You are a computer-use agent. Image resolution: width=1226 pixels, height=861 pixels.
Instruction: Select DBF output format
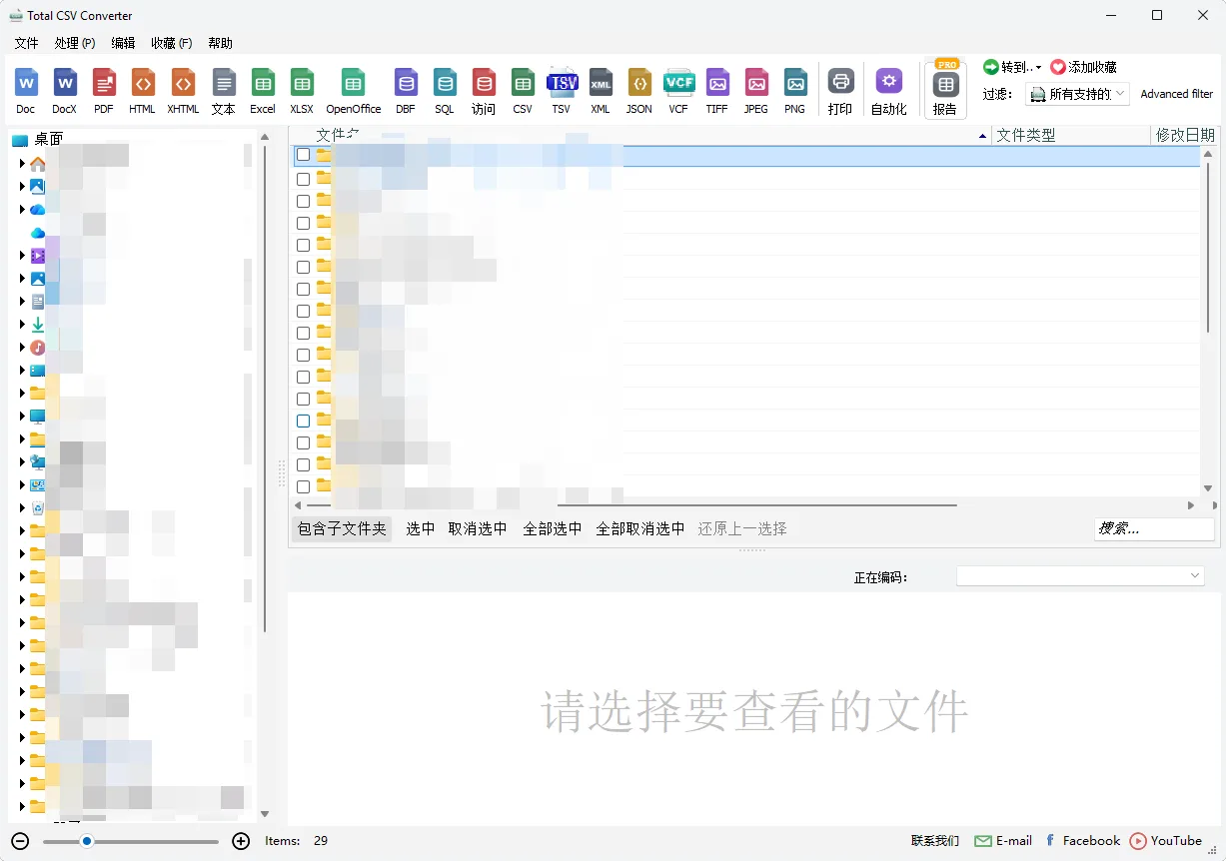pos(406,91)
